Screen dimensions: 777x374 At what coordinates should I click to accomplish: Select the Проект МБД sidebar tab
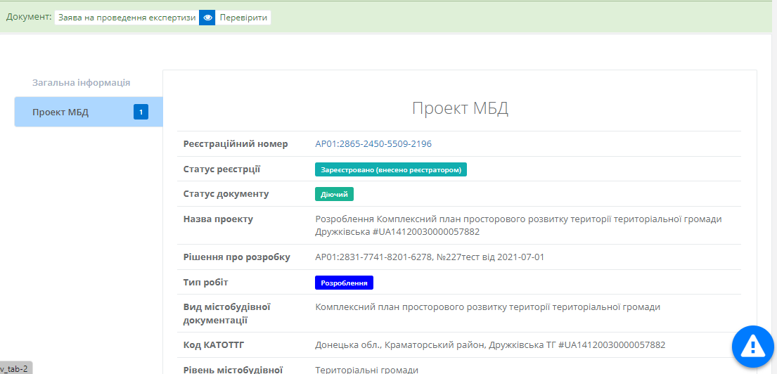[x=60, y=112]
